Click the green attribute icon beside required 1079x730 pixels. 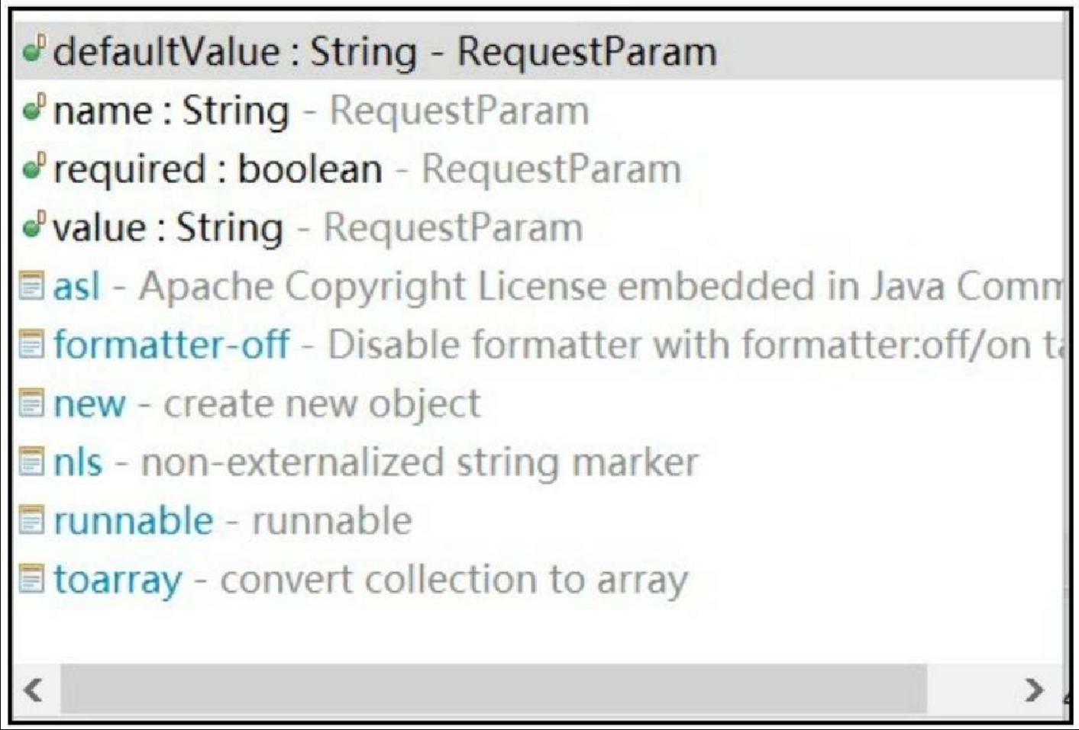(34, 168)
